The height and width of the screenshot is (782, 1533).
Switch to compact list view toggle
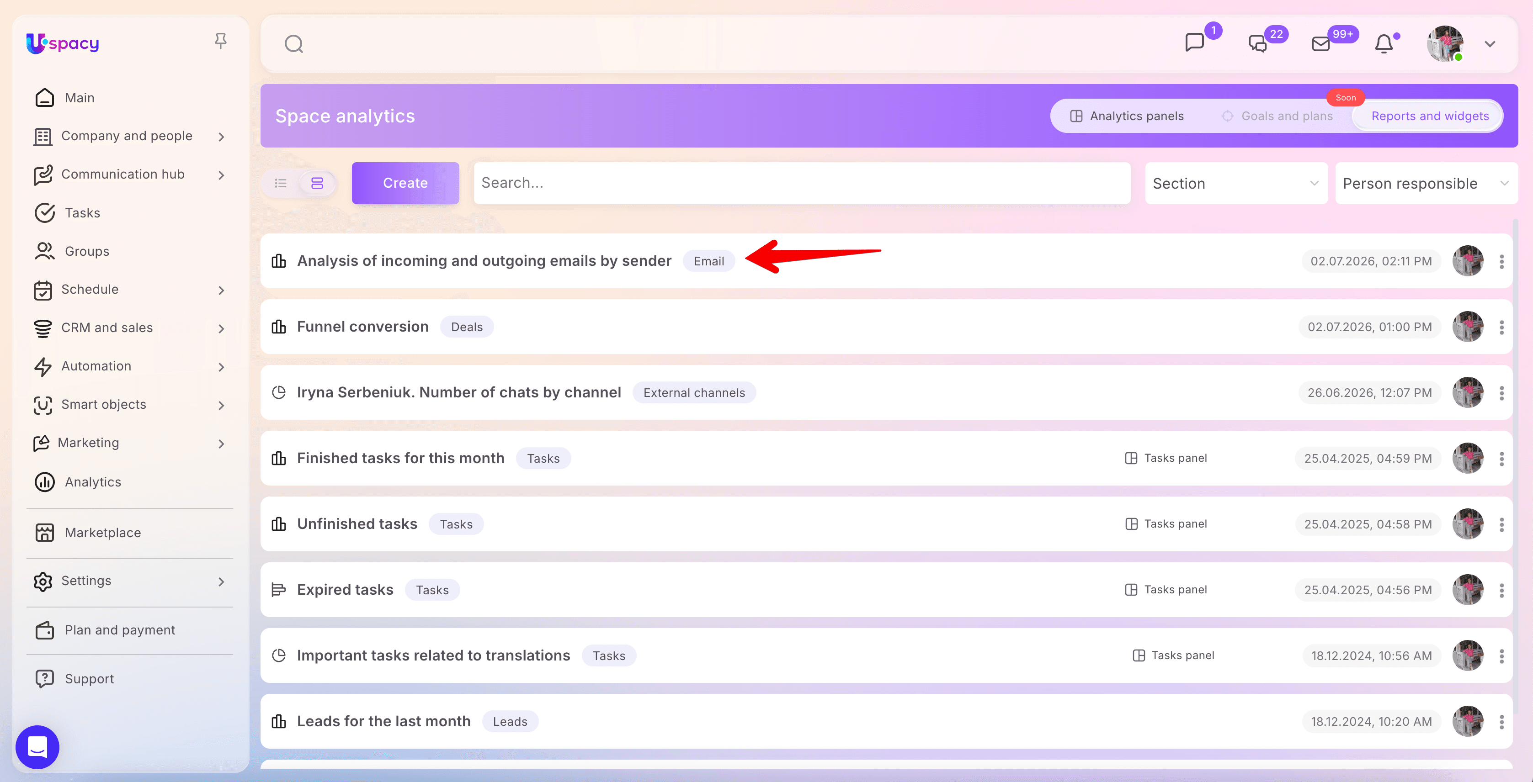(x=281, y=183)
